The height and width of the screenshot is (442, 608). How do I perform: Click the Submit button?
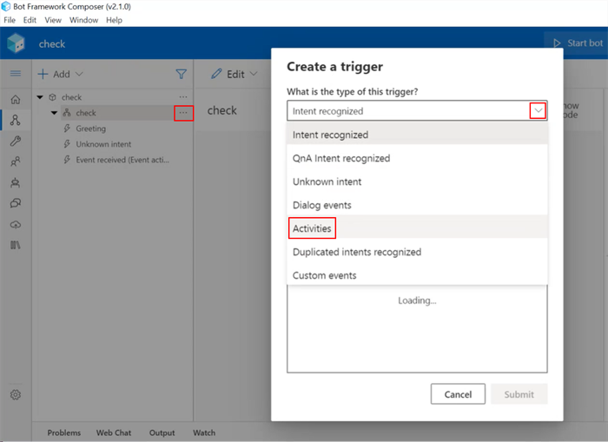(x=519, y=394)
